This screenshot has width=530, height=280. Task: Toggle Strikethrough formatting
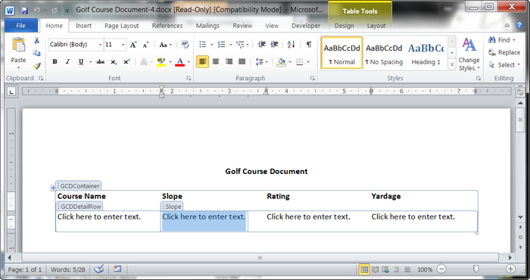pos(101,62)
